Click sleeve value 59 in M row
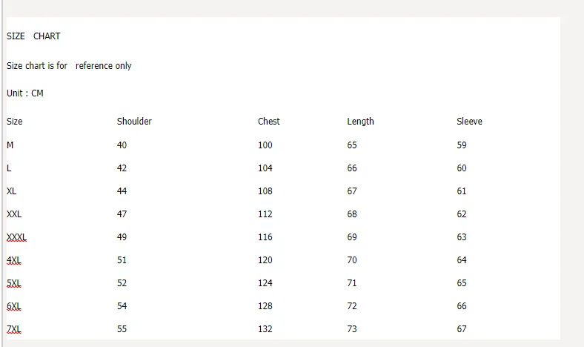The width and height of the screenshot is (584, 347). [462, 145]
